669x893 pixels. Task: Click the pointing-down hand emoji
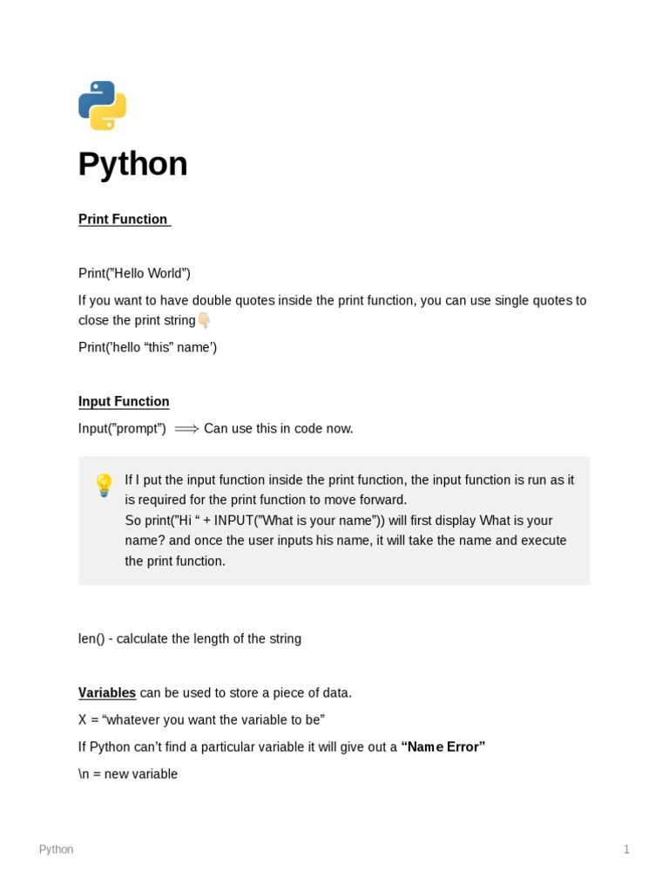(204, 321)
